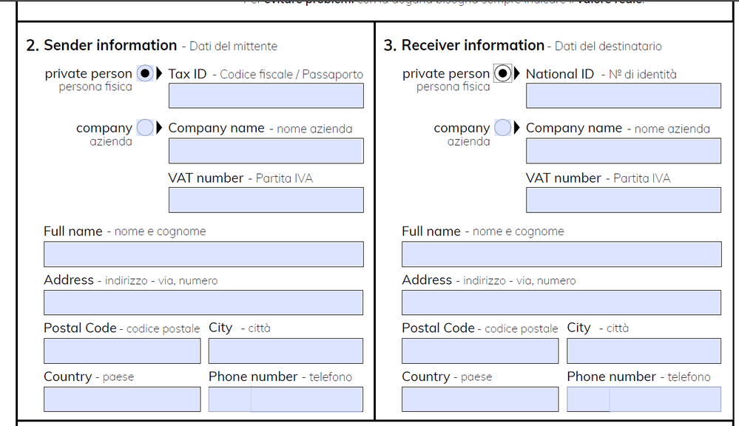Select sender private person radio button
The width and height of the screenshot is (739, 426).
coord(145,73)
